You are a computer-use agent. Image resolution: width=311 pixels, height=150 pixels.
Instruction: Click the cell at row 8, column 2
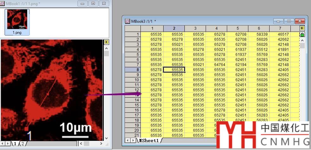(174, 69)
